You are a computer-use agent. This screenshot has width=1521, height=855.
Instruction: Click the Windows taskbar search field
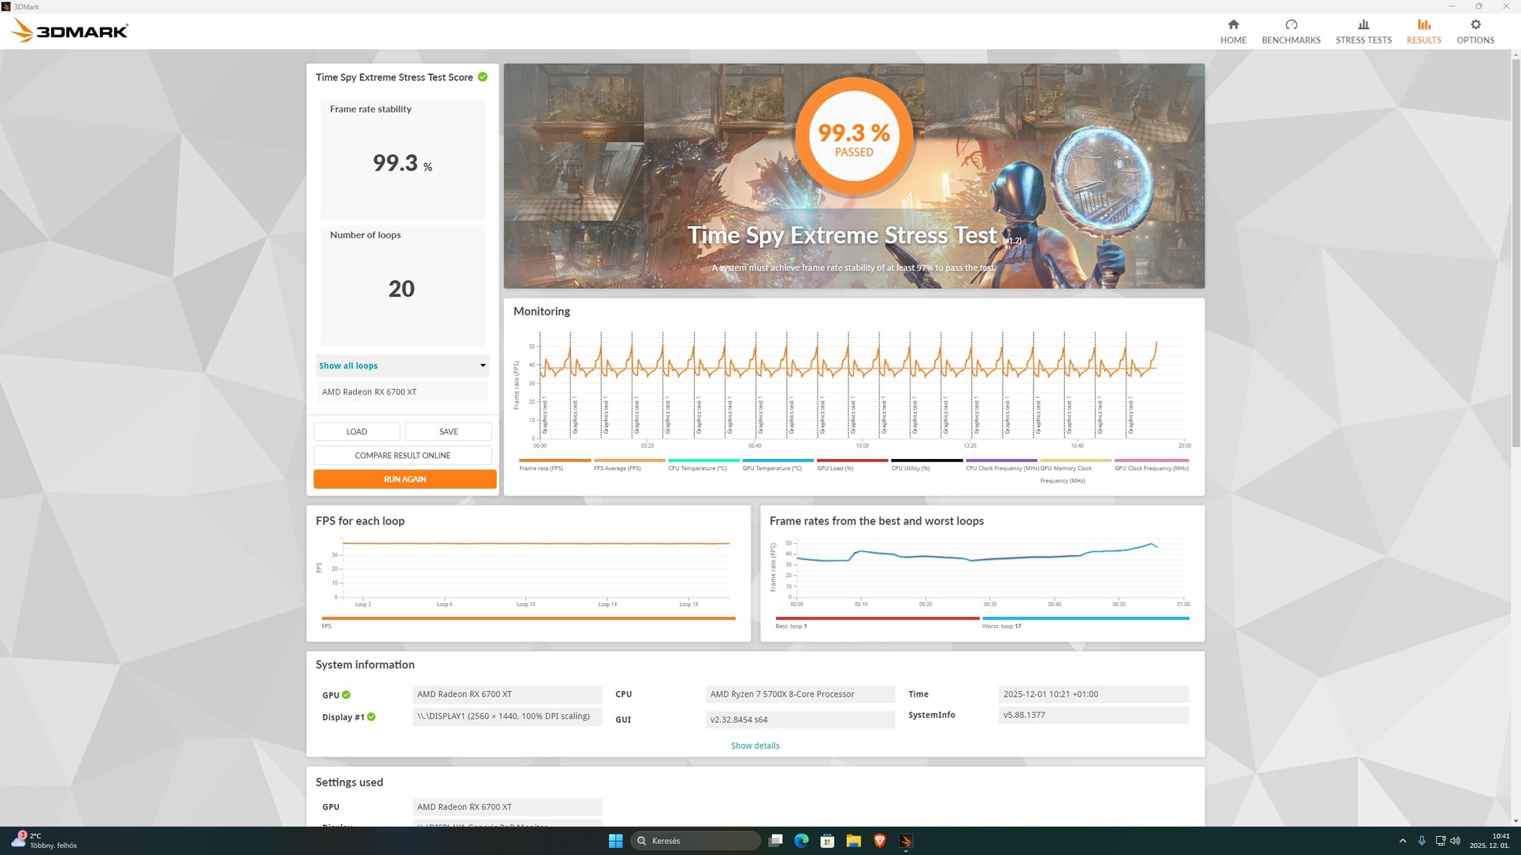tap(695, 840)
